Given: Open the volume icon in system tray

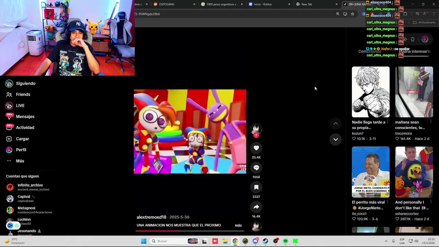Looking at the screenshot, I should click(416, 241).
